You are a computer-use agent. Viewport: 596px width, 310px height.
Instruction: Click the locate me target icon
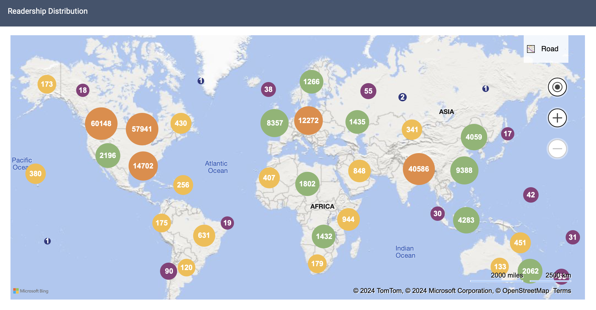pos(557,87)
